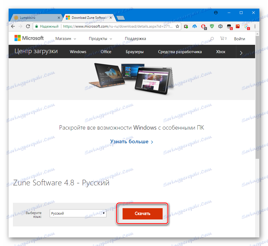268x246 pixels.
Task: Open the black extension with red 5 badge
Action: pos(229,27)
